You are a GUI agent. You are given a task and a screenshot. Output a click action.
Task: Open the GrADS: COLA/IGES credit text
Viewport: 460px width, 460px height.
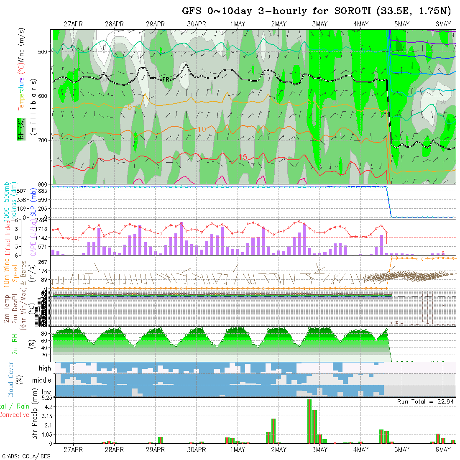point(26,456)
